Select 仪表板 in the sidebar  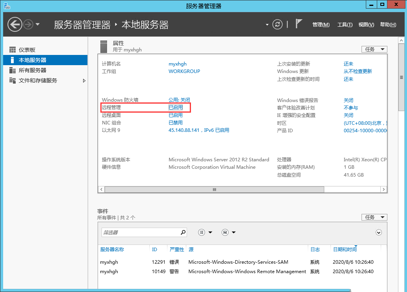pos(45,50)
